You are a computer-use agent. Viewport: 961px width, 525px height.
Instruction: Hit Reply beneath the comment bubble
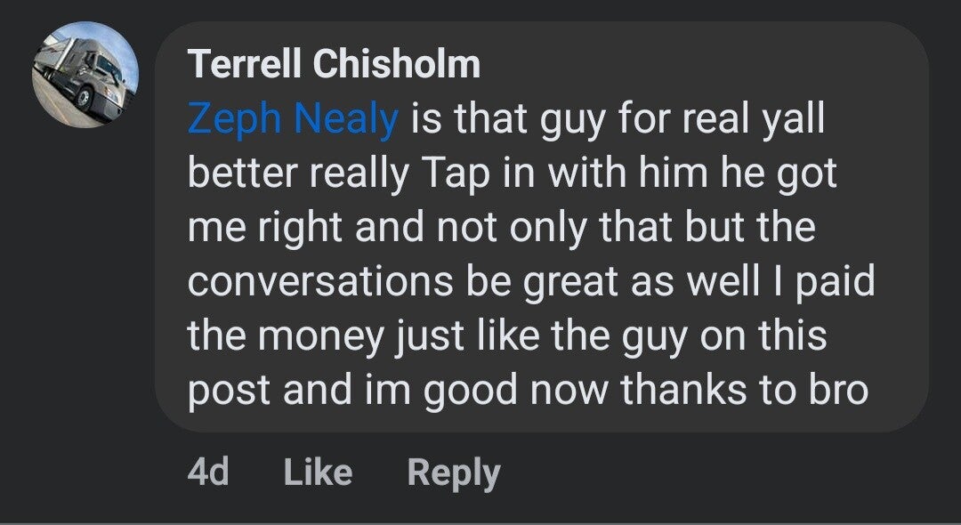click(x=453, y=472)
